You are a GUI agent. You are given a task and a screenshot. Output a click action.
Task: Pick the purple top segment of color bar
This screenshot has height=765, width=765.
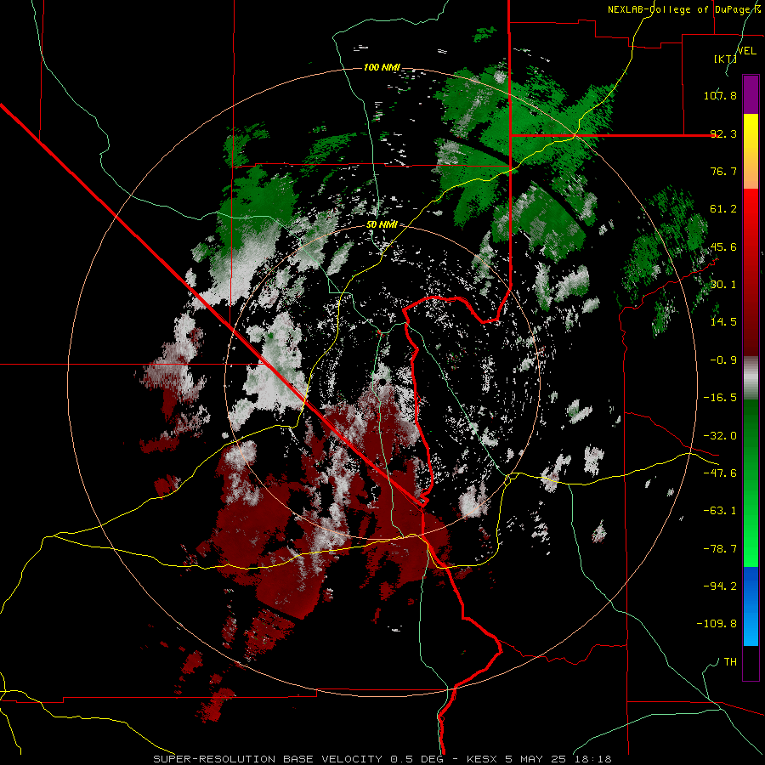751,94
